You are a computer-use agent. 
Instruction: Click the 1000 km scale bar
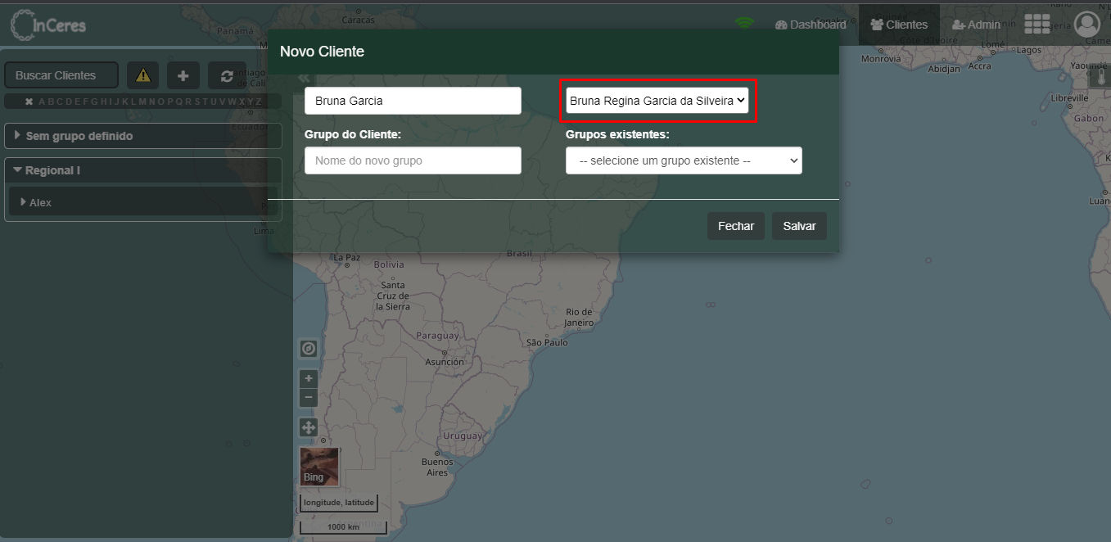(342, 526)
